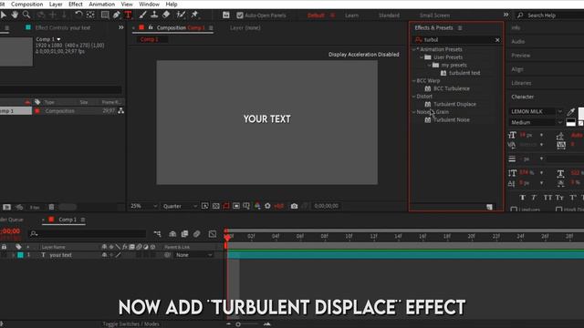The image size is (584, 328).
Task: Open the Layer menu
Action: [x=56, y=4]
